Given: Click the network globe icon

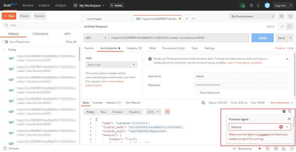Looking at the screenshot, I should 203,103.
